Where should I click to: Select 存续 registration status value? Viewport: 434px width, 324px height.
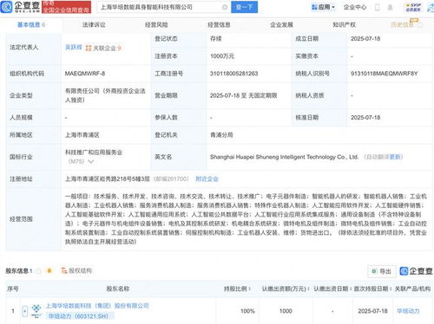[x=216, y=39]
